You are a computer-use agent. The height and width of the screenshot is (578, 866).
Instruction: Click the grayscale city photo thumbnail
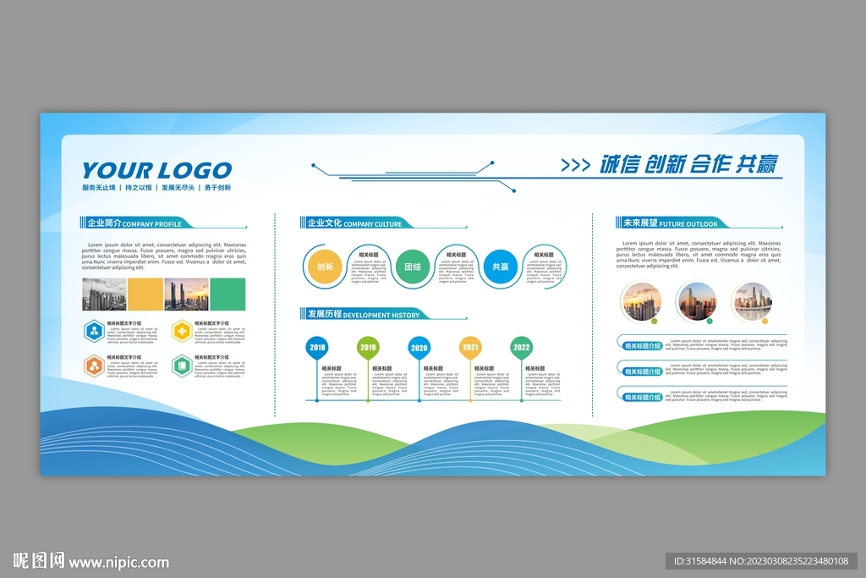coord(104,294)
